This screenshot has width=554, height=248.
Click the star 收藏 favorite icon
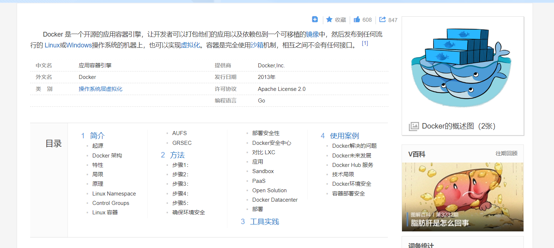coord(329,20)
